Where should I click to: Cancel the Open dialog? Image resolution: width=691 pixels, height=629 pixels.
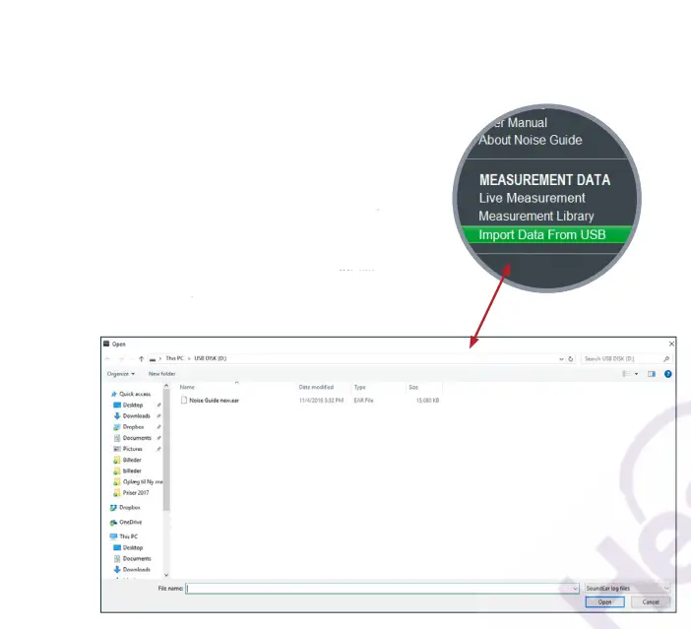[651, 602]
